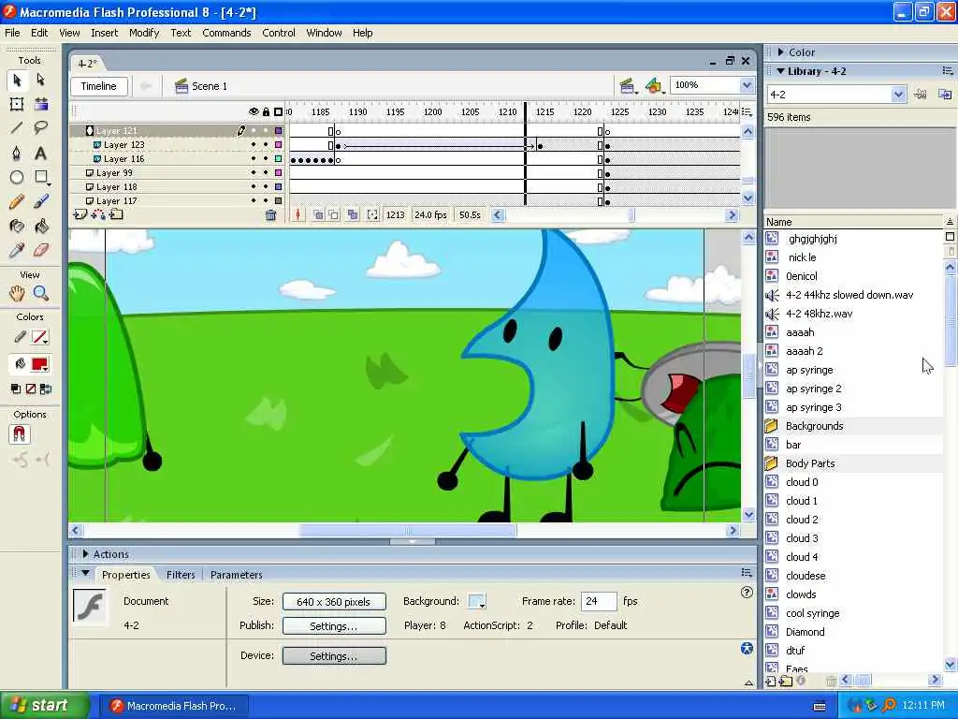This screenshot has width=958, height=719.
Task: Click the Onion Skin icon
Action: 318,215
